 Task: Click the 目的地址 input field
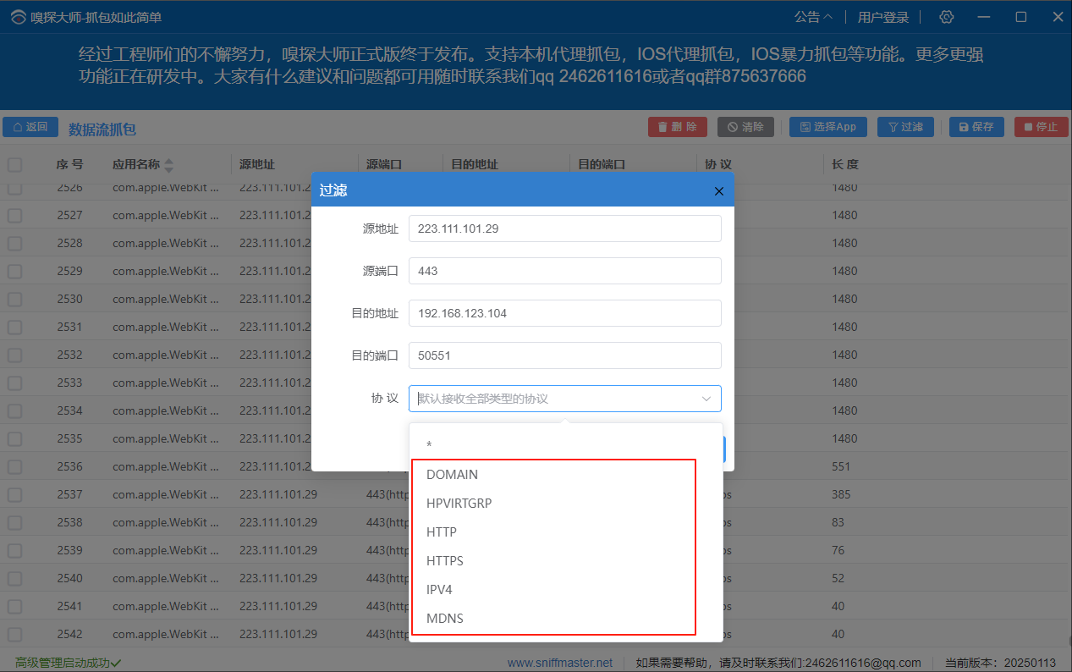(x=564, y=313)
